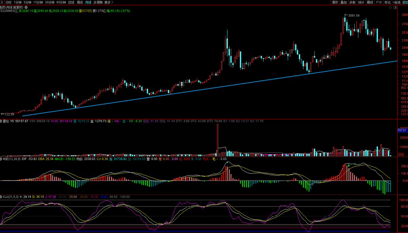408x233 pixels.
Task: Toggle 叠加 overlay mode
Action: 344,2
